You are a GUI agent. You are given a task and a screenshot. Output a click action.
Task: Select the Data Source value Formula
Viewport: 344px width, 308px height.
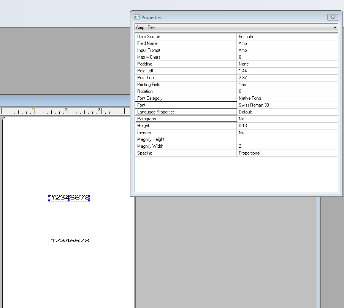click(287, 37)
